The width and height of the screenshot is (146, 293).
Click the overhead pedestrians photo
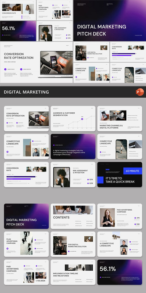[x=26, y=243]
